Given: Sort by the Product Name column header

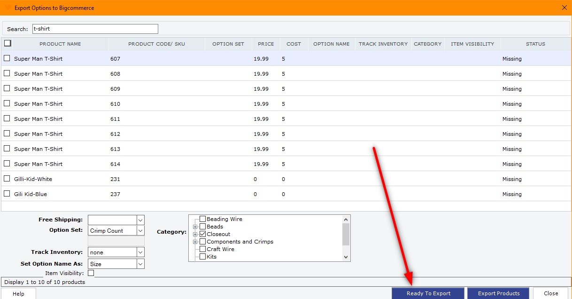Looking at the screenshot, I should coord(60,44).
